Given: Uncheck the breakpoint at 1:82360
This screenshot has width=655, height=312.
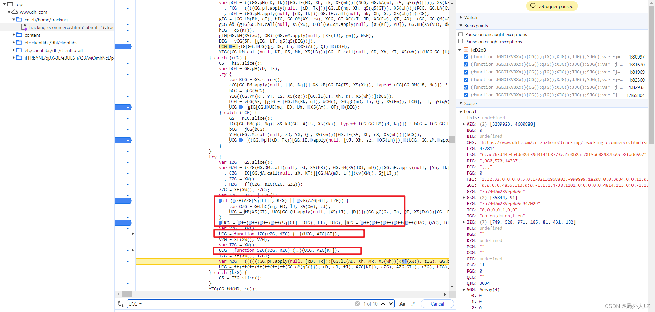Looking at the screenshot, I should (x=466, y=80).
